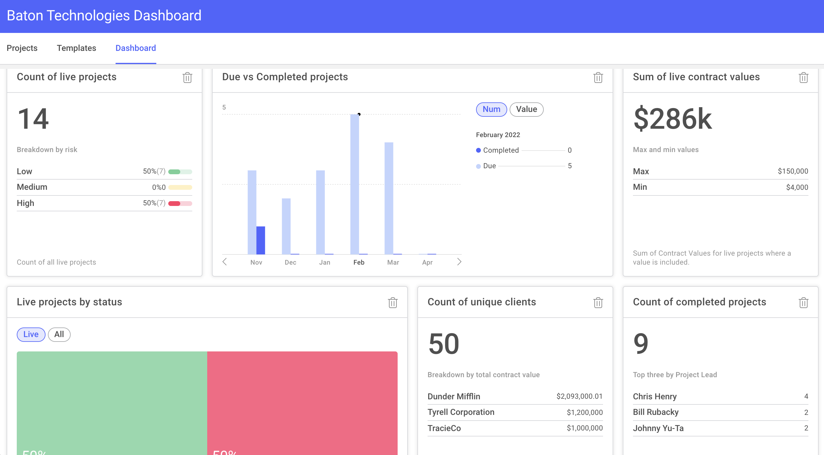Click the green segment of the status bar

coord(111,400)
